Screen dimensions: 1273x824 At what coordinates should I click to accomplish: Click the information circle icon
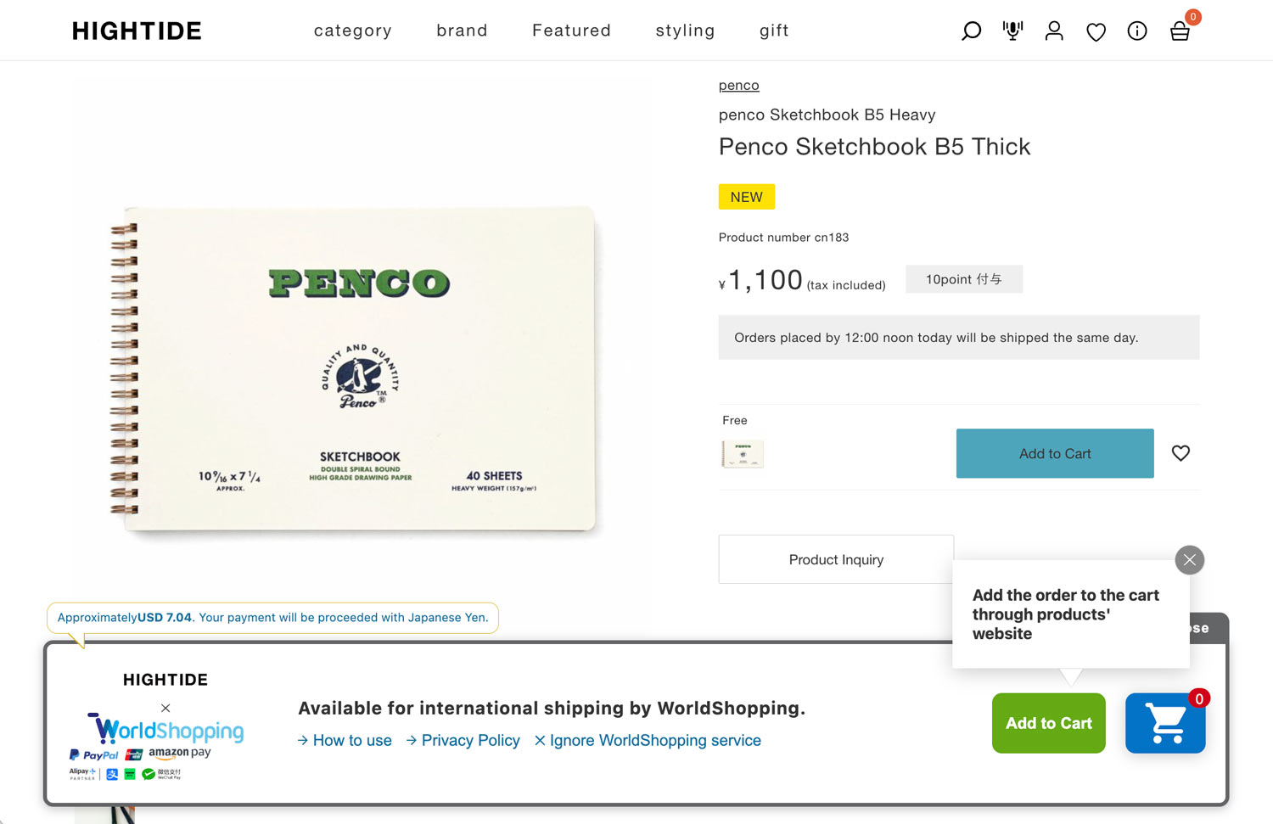(1137, 31)
